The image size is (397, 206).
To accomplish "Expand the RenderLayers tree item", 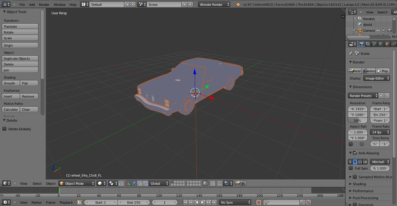I will (355, 19).
